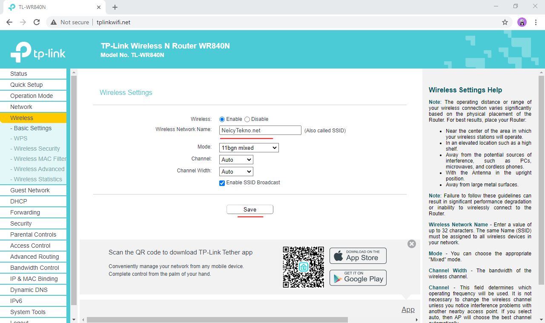Click the browser back arrow
This screenshot has height=323, width=545.
(x=9, y=22)
